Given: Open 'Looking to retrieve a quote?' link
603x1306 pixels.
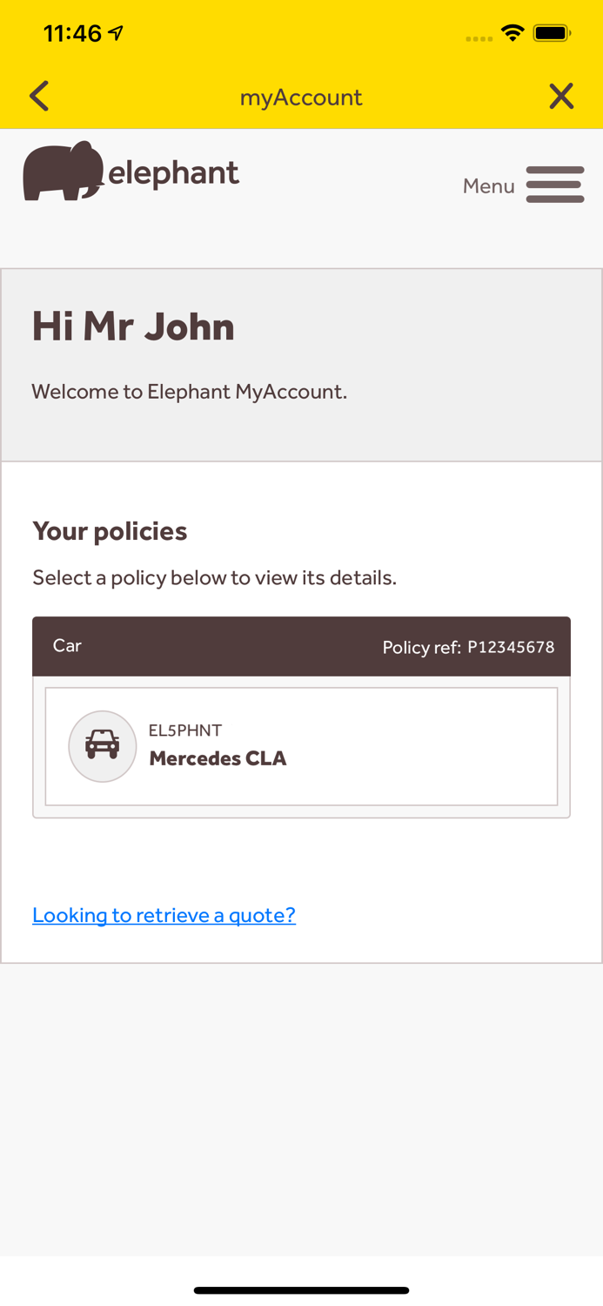Looking at the screenshot, I should click(164, 915).
